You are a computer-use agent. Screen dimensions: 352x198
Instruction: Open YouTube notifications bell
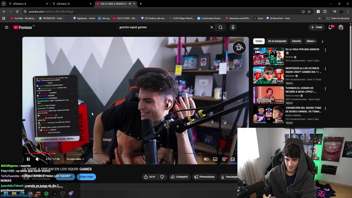coord(330,27)
